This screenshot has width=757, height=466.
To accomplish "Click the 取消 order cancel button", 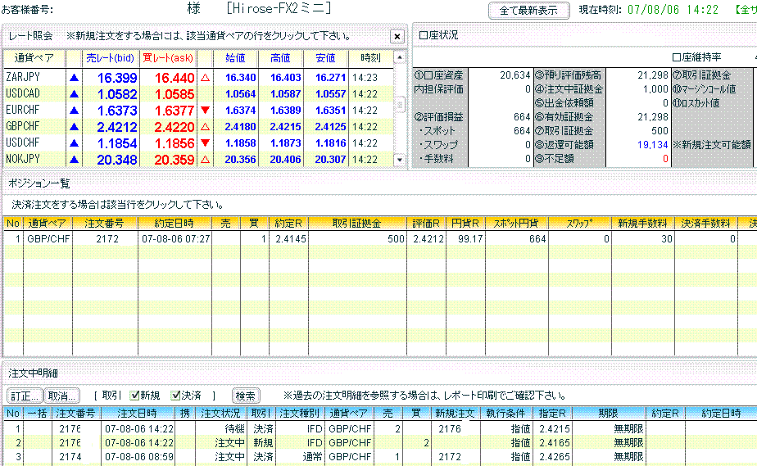I will click(61, 396).
